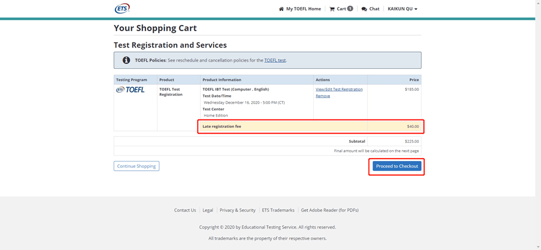The image size is (541, 250).
Task: Open the TOEFL test policies link
Action: pyautogui.click(x=275, y=60)
